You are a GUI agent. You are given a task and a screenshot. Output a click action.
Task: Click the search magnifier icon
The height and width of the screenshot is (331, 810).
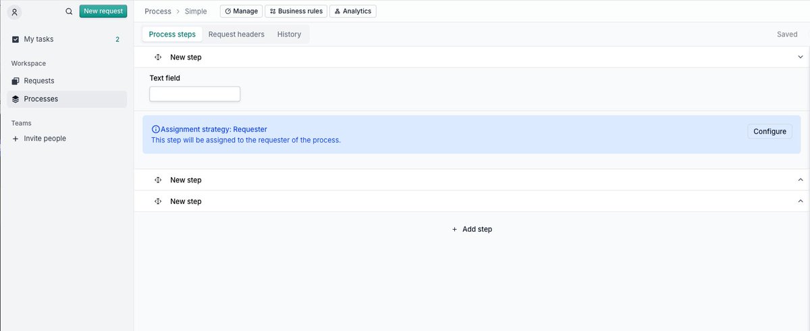(69, 11)
